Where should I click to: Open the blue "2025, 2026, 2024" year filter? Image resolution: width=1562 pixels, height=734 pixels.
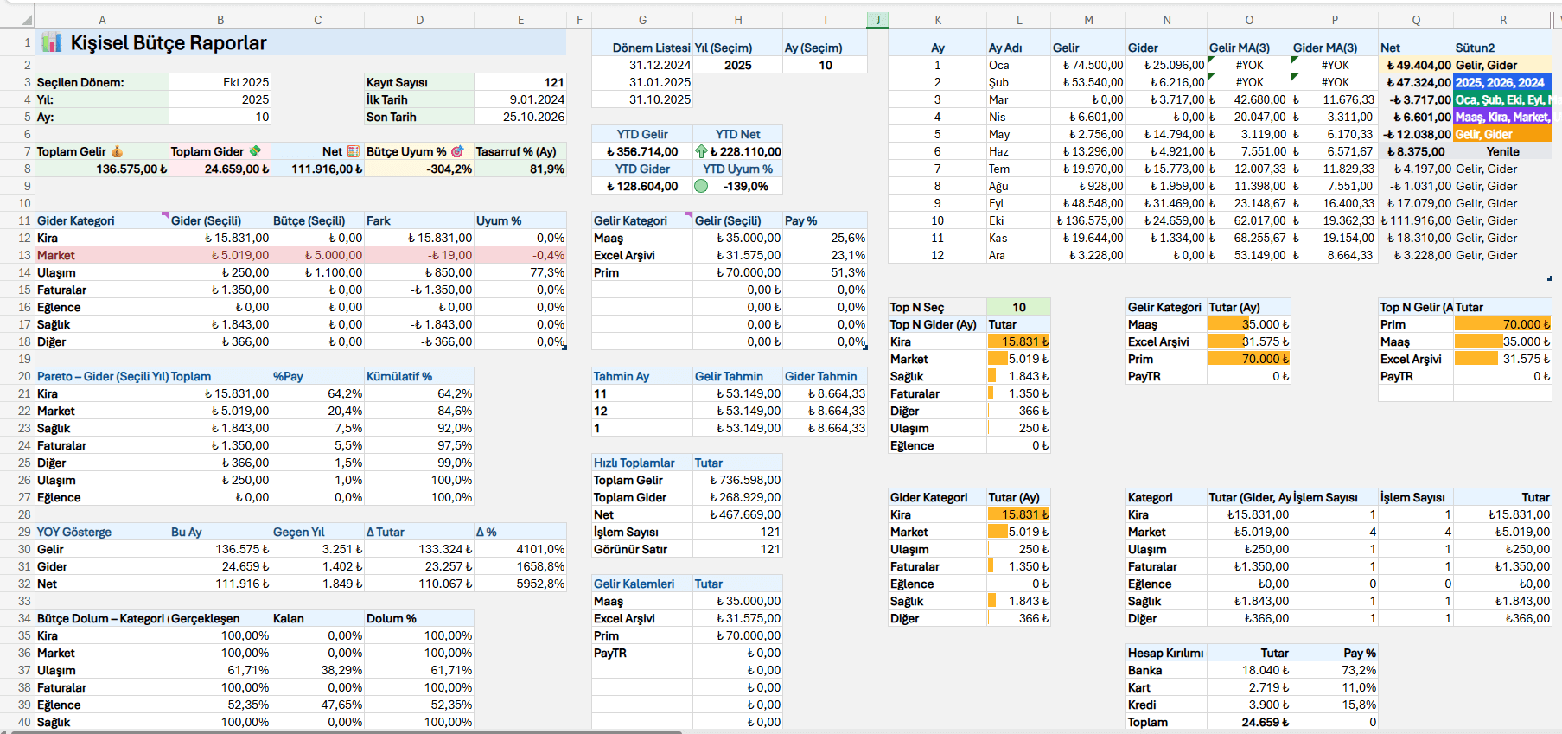(x=1501, y=82)
